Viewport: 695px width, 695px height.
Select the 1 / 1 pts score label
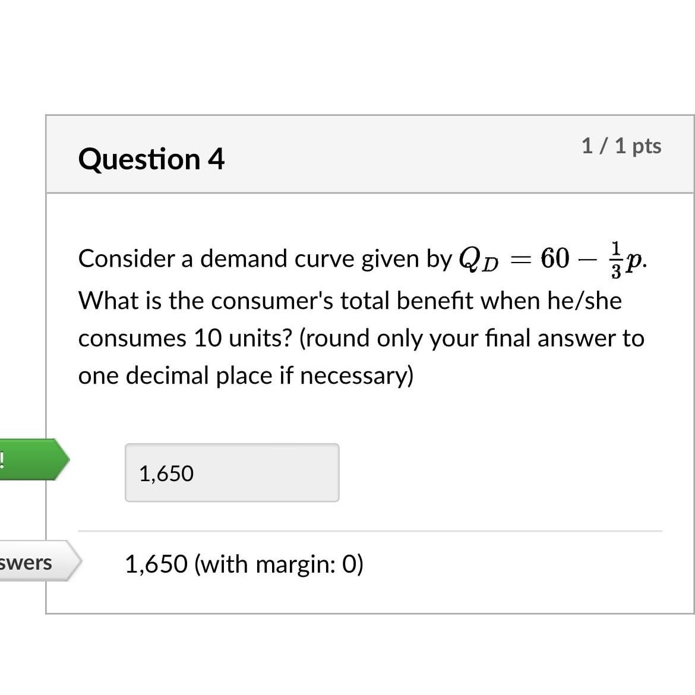point(622,145)
